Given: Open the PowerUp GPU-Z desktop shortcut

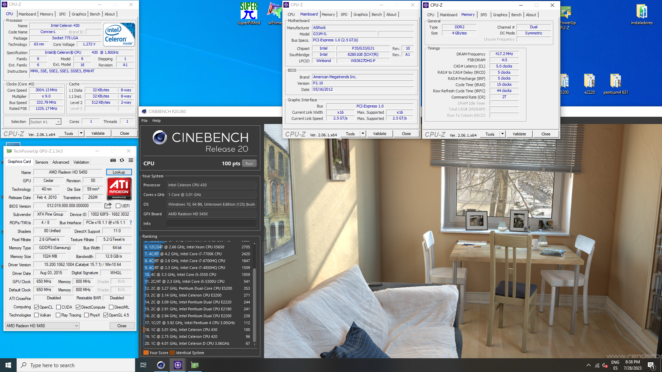Looking at the screenshot, I should [567, 17].
